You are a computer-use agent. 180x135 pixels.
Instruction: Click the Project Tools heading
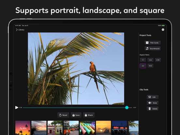pos(145,35)
